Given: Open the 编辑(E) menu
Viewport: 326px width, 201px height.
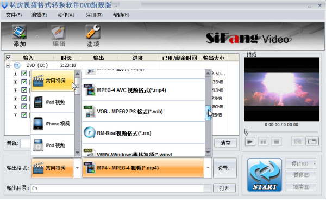Looking at the screenshot, I should [39, 15].
